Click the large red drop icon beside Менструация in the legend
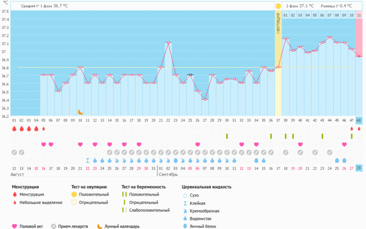The height and width of the screenshot is (229, 366). click(x=15, y=194)
